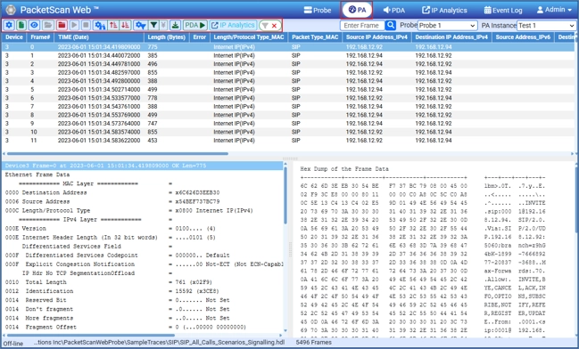Click the dark green funnel filter icon
Viewport: 579px width, 349px height.
click(x=153, y=25)
